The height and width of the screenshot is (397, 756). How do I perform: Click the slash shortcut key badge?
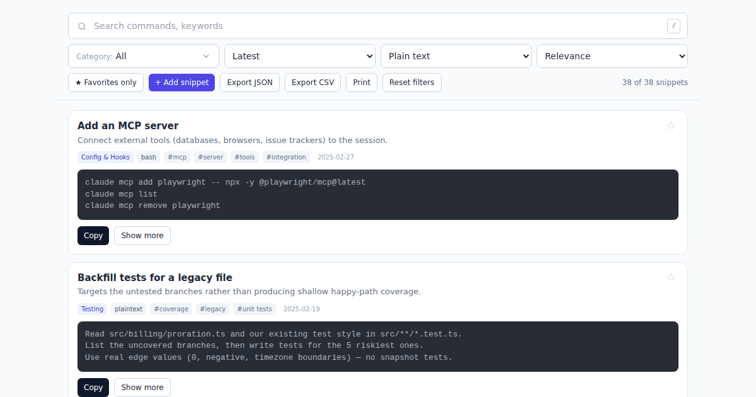point(673,26)
